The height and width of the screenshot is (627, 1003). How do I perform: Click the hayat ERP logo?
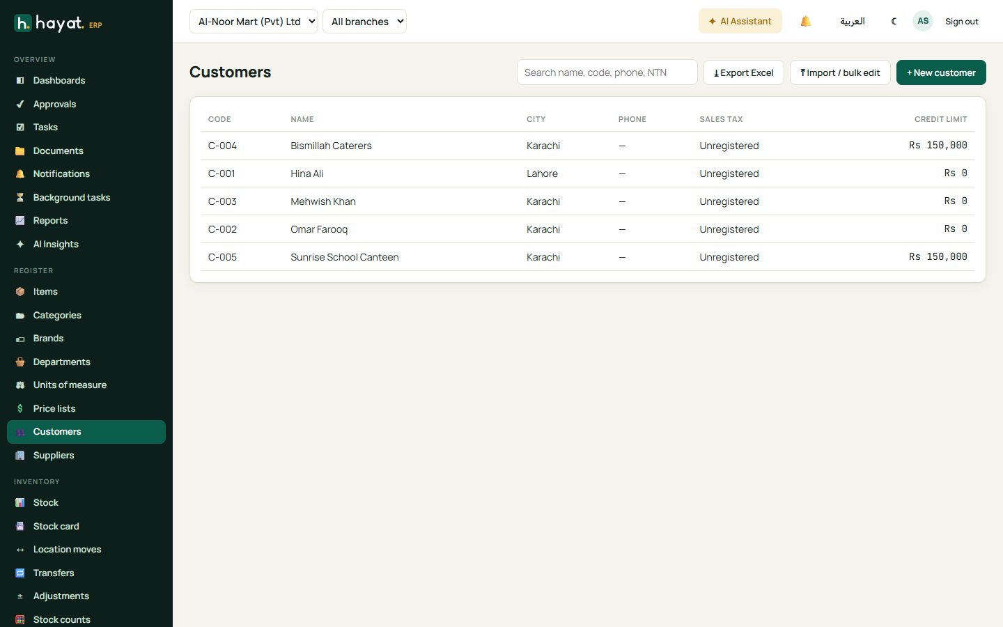(x=58, y=24)
